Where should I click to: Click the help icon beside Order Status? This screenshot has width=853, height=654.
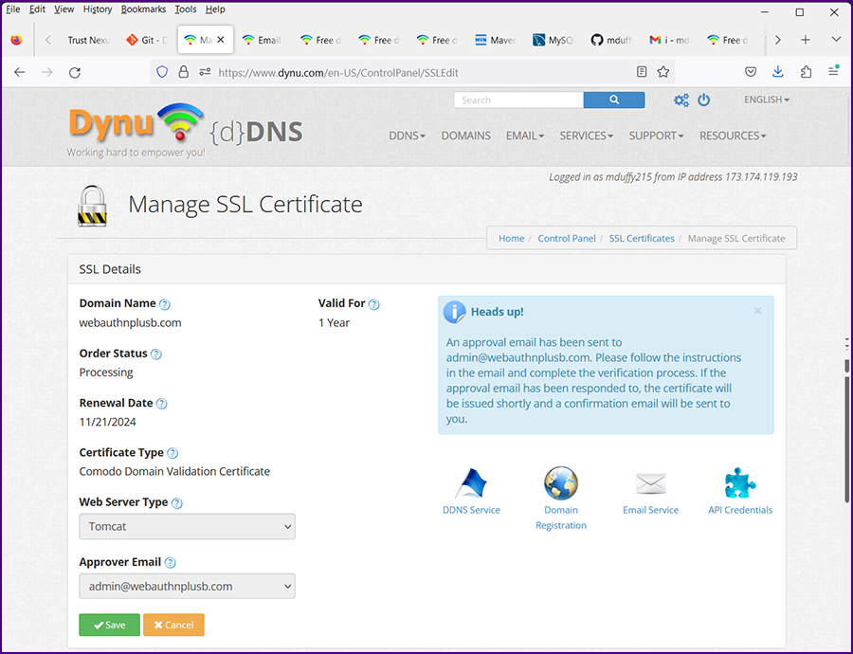click(x=156, y=354)
